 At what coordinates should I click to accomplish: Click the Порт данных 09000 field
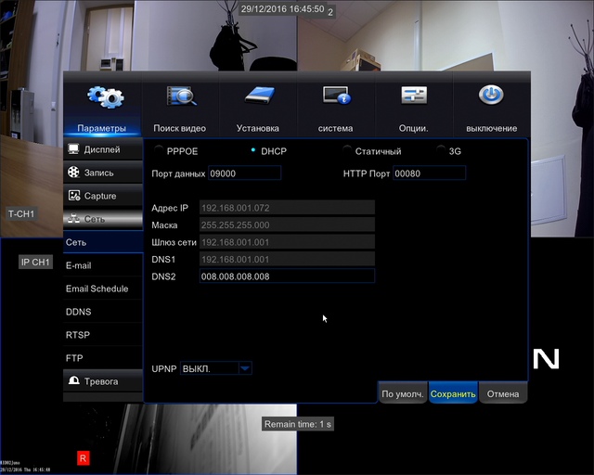point(245,173)
